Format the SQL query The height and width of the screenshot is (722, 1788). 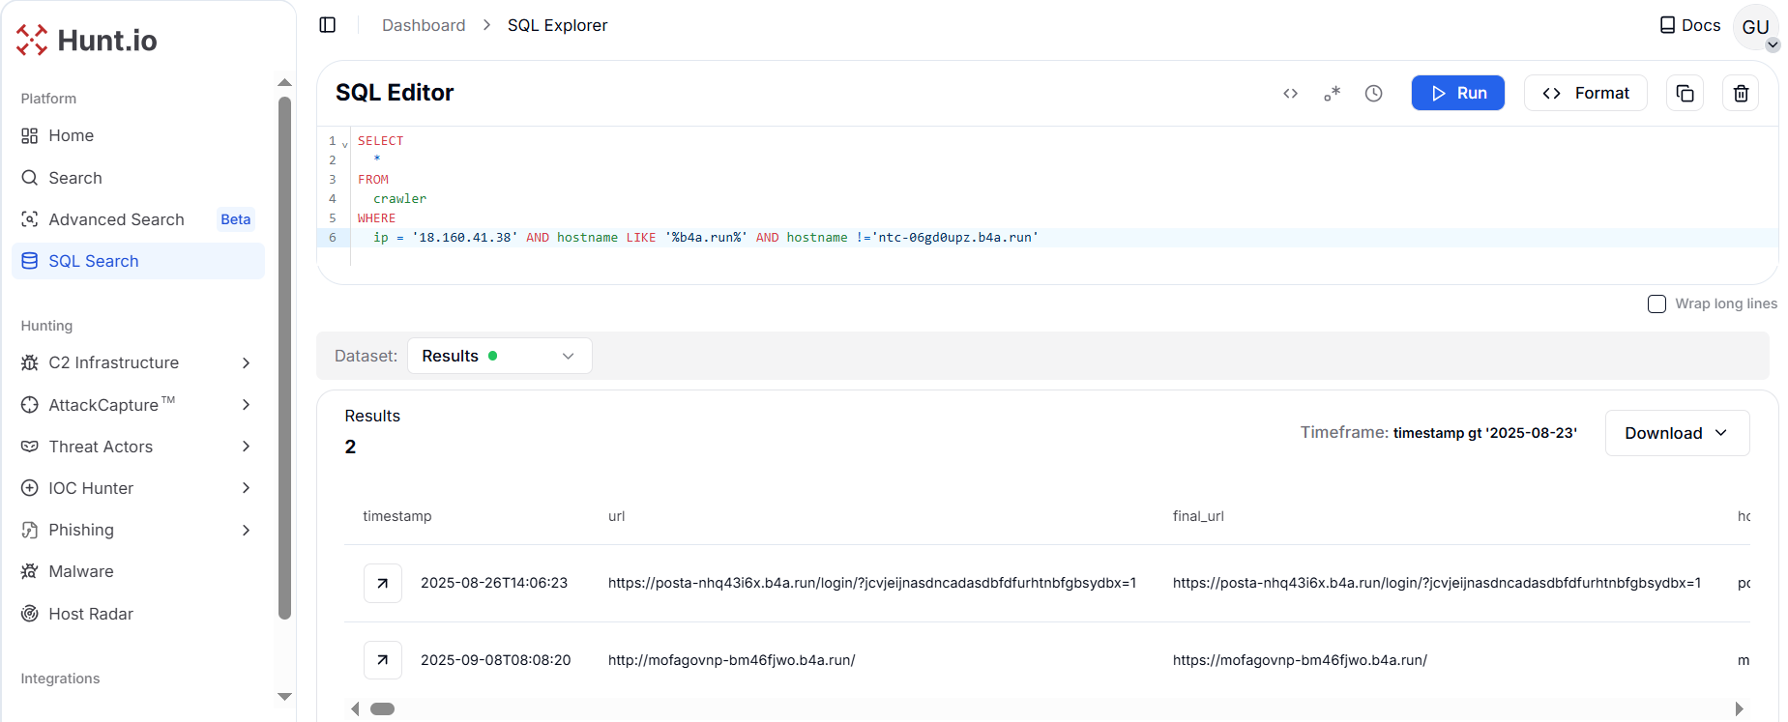coord(1585,93)
